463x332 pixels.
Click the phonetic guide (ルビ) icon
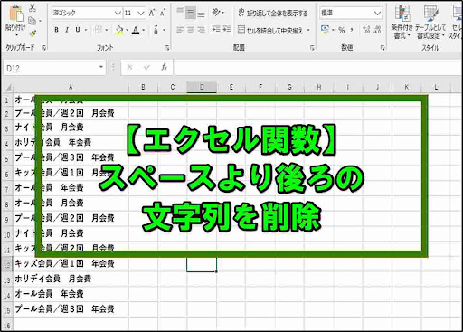point(156,30)
